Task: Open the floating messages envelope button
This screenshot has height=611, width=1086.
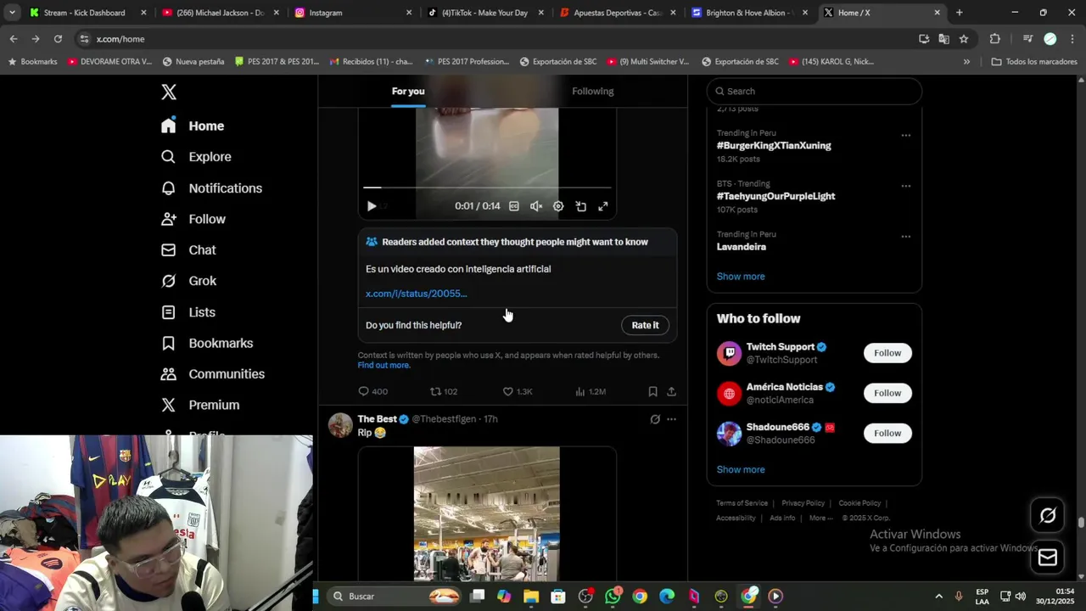Action: [x=1048, y=557]
